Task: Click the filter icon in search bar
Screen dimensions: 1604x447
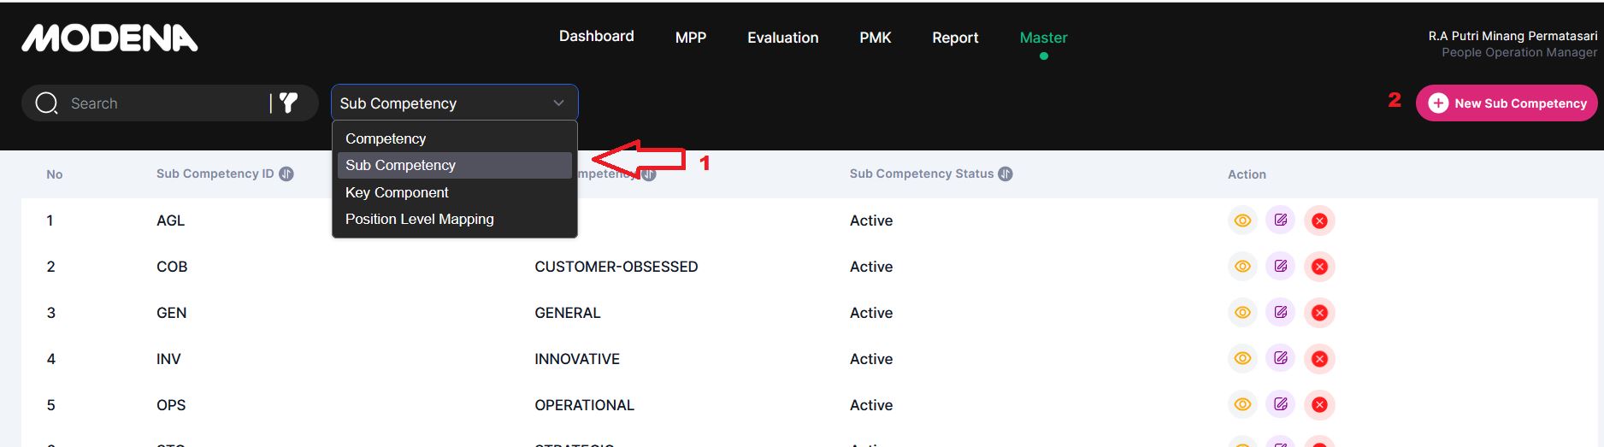Action: 289,103
